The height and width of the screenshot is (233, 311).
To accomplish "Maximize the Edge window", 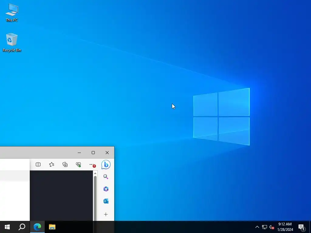I will click(x=93, y=153).
